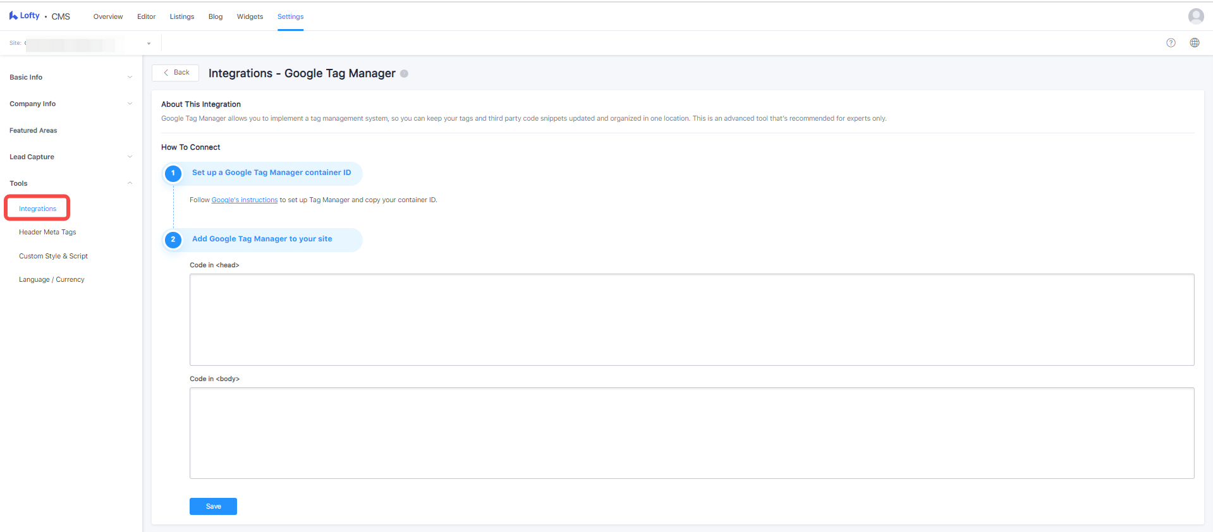Open the Widgets tab
Viewport: 1213px width, 532px height.
250,16
